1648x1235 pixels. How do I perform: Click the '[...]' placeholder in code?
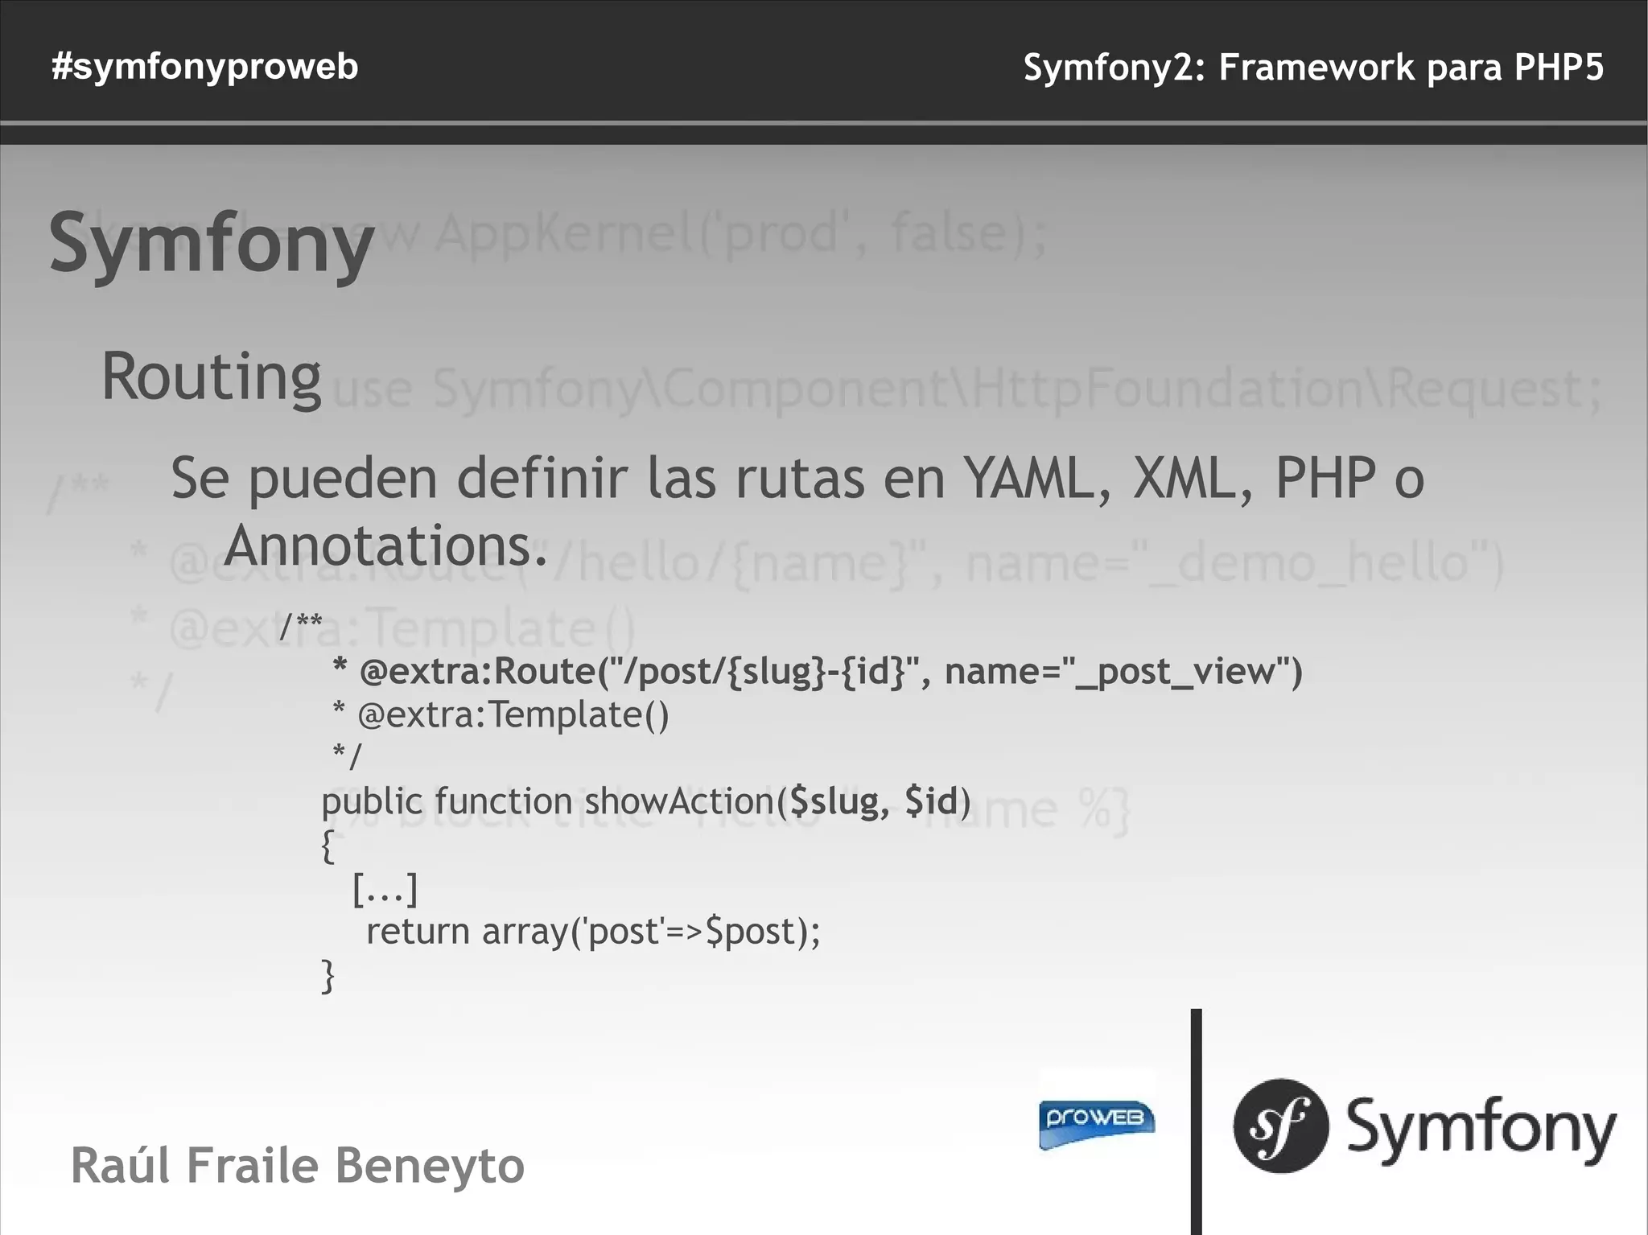click(x=385, y=889)
